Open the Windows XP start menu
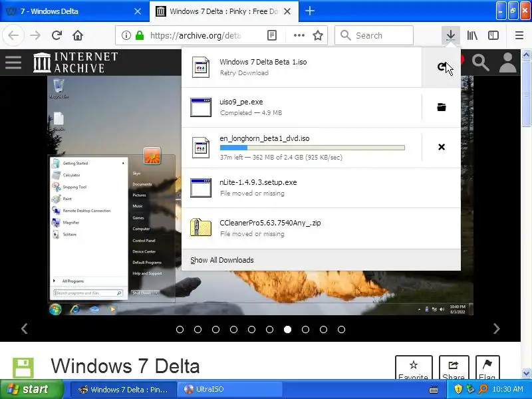 31,389
